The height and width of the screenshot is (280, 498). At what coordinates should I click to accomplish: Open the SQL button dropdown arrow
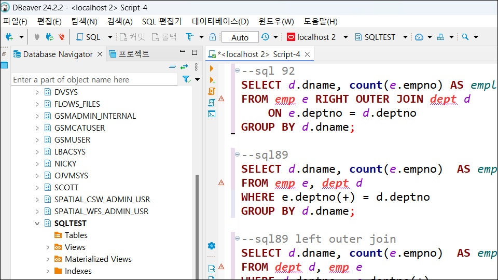click(110, 37)
